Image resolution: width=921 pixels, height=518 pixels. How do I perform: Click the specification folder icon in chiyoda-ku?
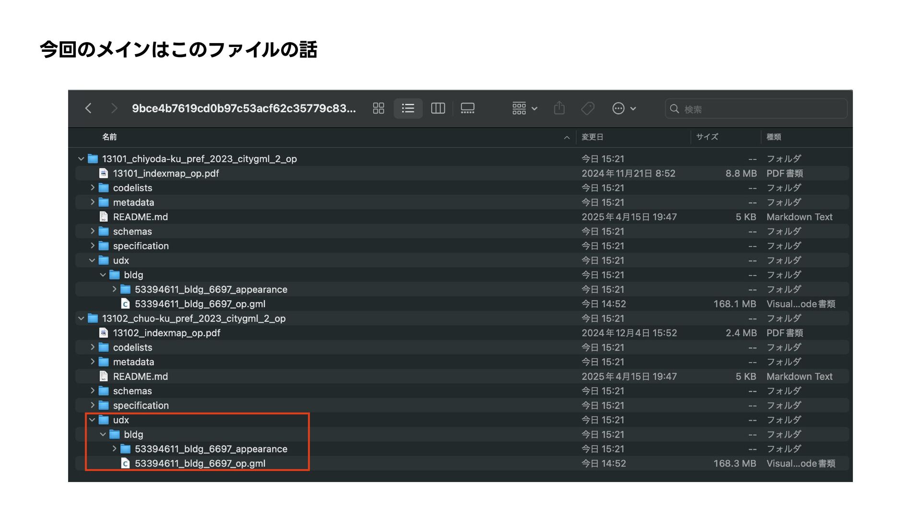coord(104,246)
